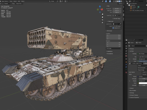Switch to the Item sidebar tab

123,7
